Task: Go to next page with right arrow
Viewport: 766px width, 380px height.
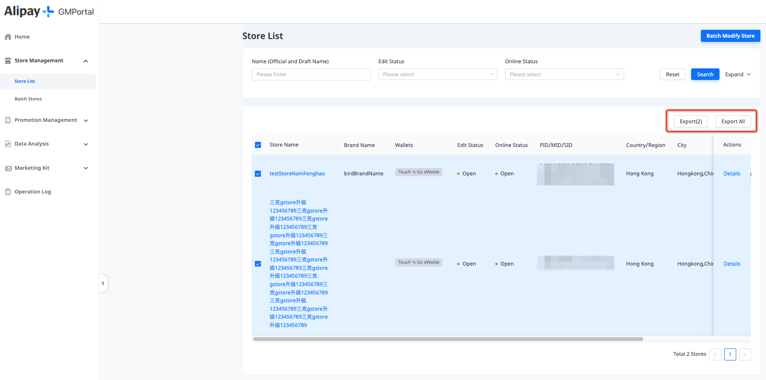Action: coord(745,354)
